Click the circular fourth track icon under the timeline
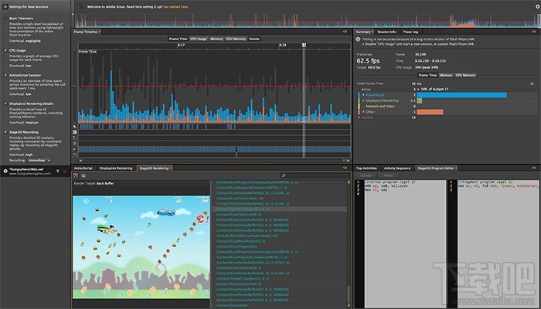Viewport: 541px width, 309px height. coord(75,143)
